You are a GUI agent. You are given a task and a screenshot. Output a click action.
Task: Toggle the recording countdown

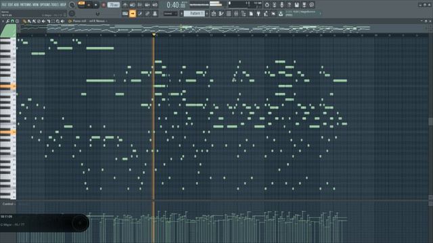click(x=140, y=5)
